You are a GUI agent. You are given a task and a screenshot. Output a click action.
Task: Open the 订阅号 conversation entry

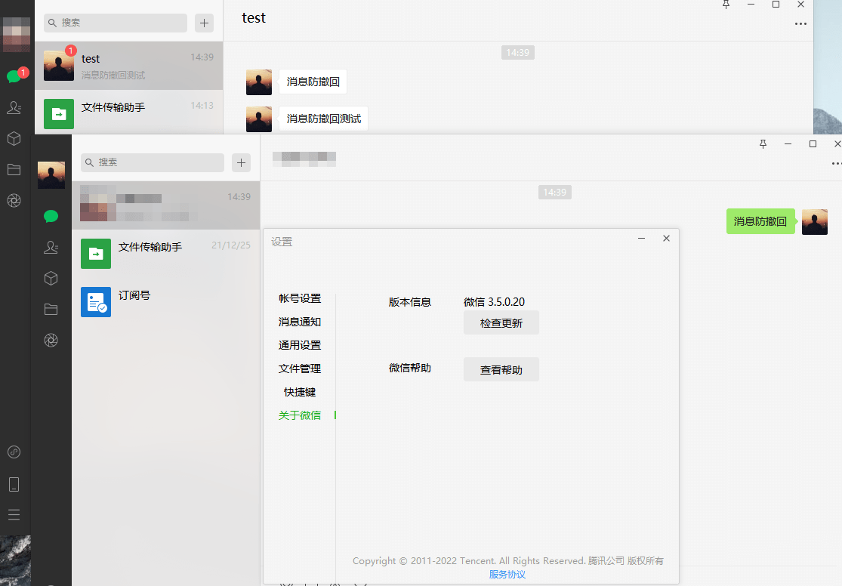[165, 301]
